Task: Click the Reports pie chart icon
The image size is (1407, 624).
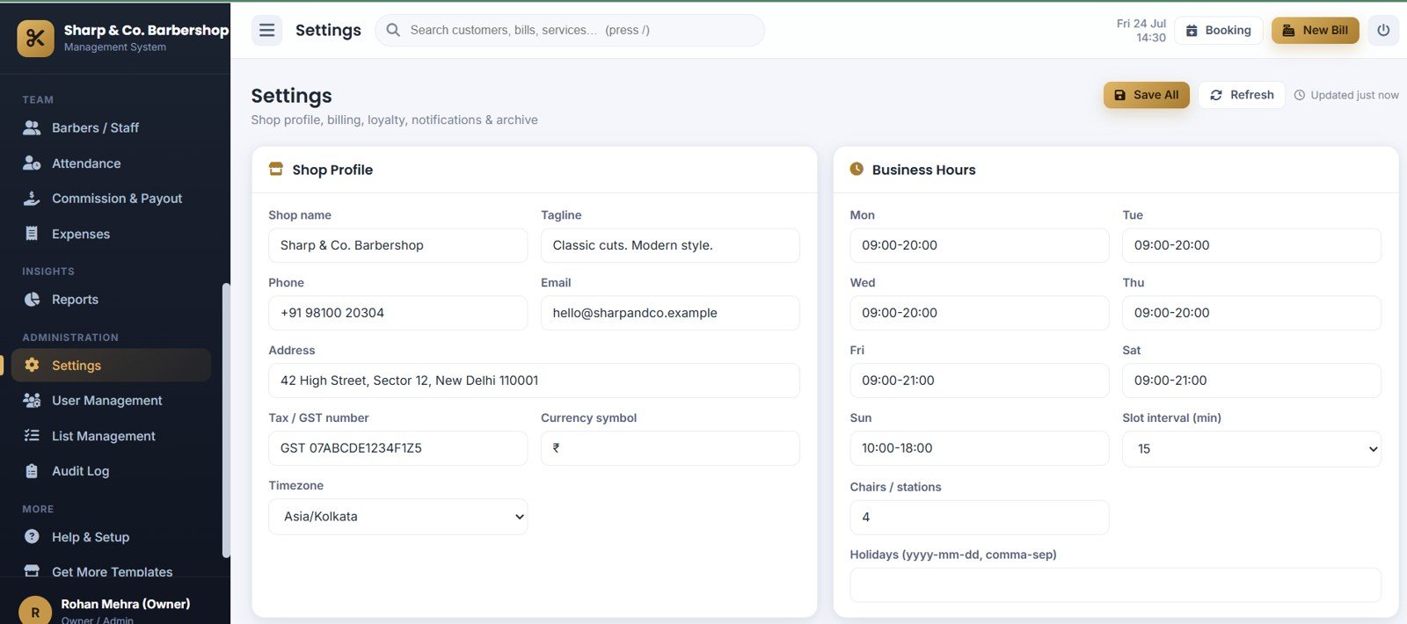Action: pyautogui.click(x=32, y=300)
